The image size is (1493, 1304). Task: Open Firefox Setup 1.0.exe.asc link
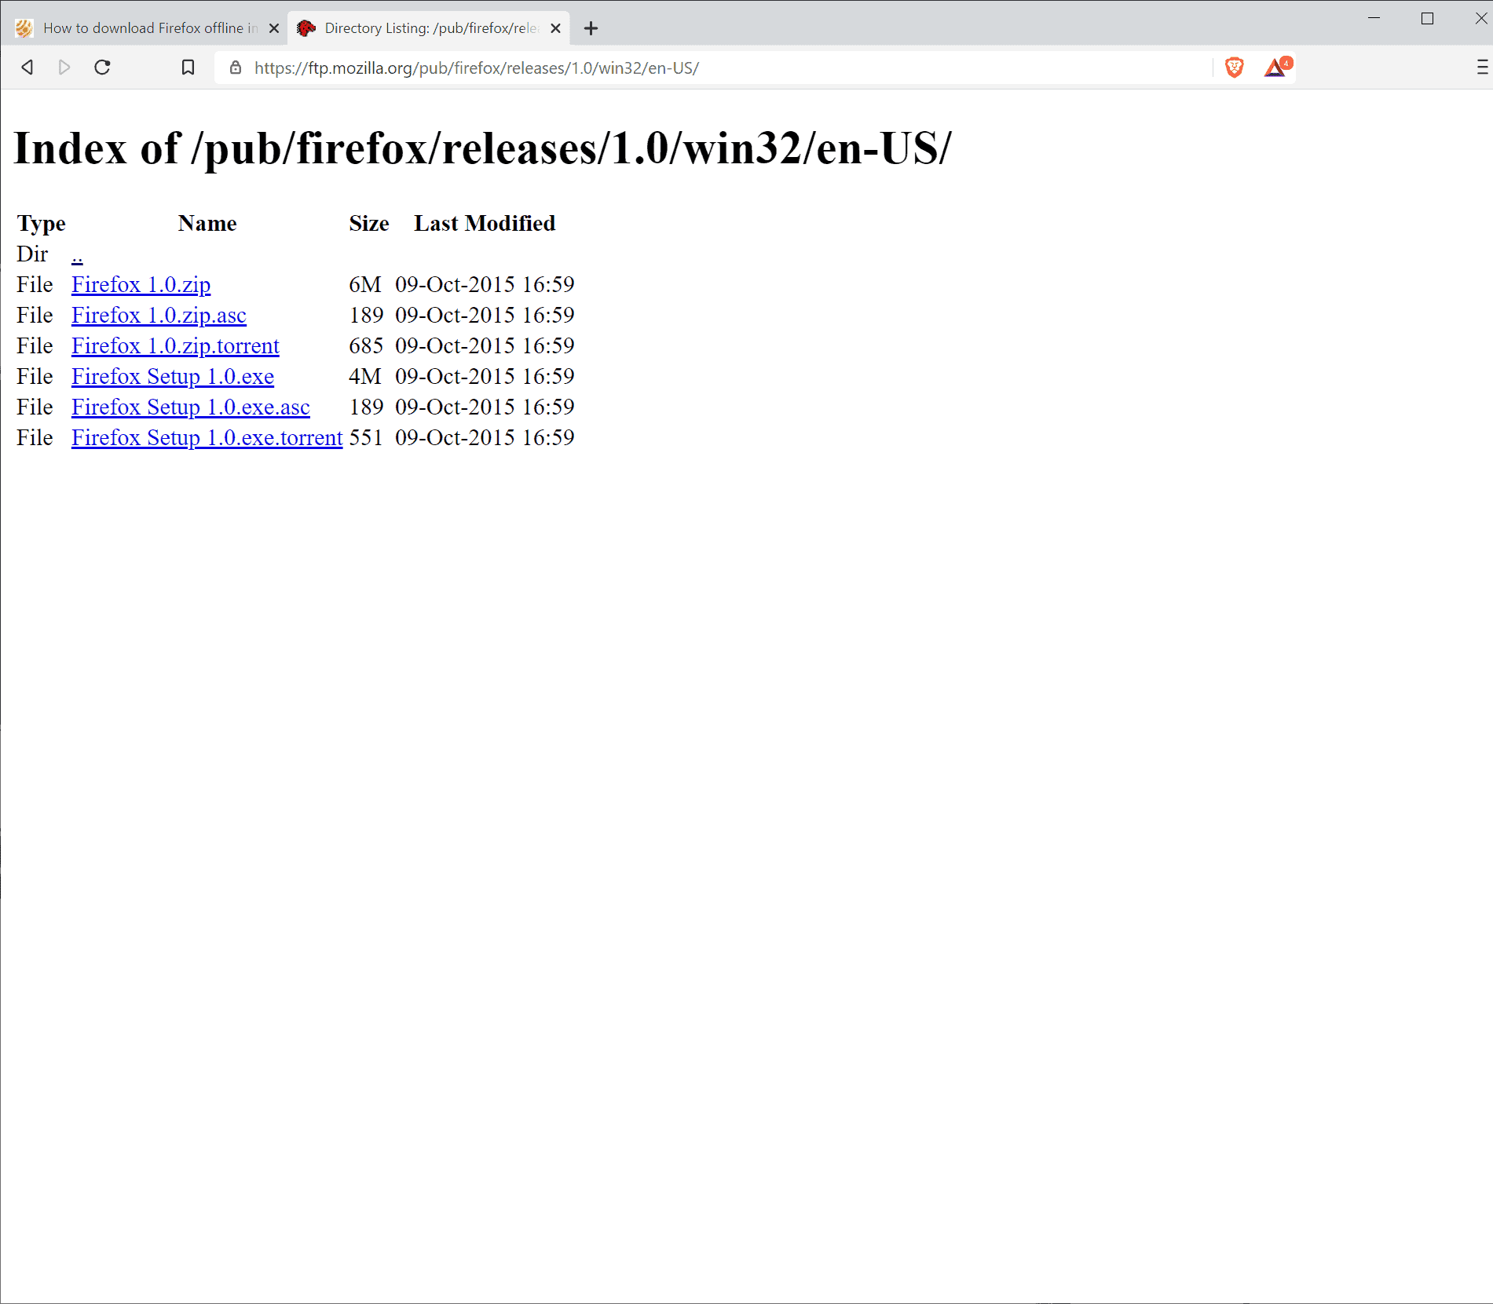coord(190,407)
